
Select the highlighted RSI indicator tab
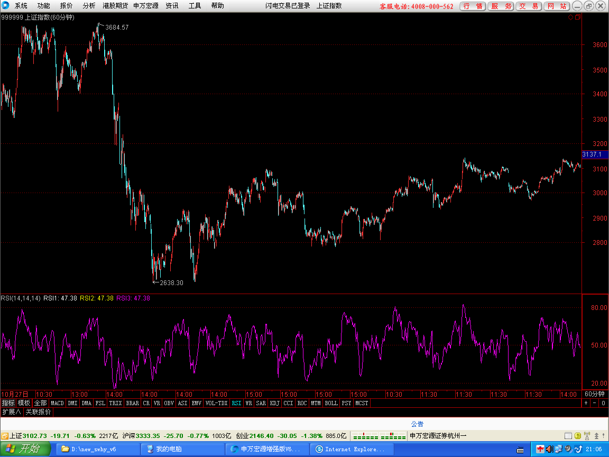[236, 403]
